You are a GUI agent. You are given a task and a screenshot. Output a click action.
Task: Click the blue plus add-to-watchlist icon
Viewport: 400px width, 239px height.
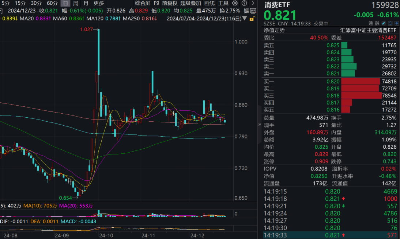coord(397,23)
